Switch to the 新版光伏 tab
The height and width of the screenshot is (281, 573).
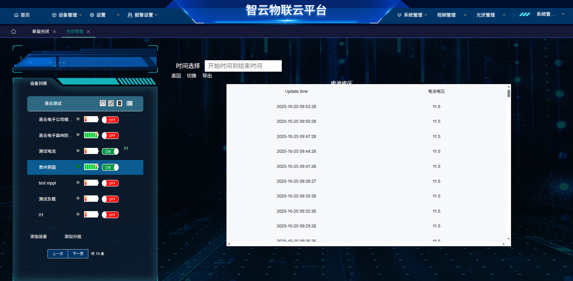click(41, 31)
